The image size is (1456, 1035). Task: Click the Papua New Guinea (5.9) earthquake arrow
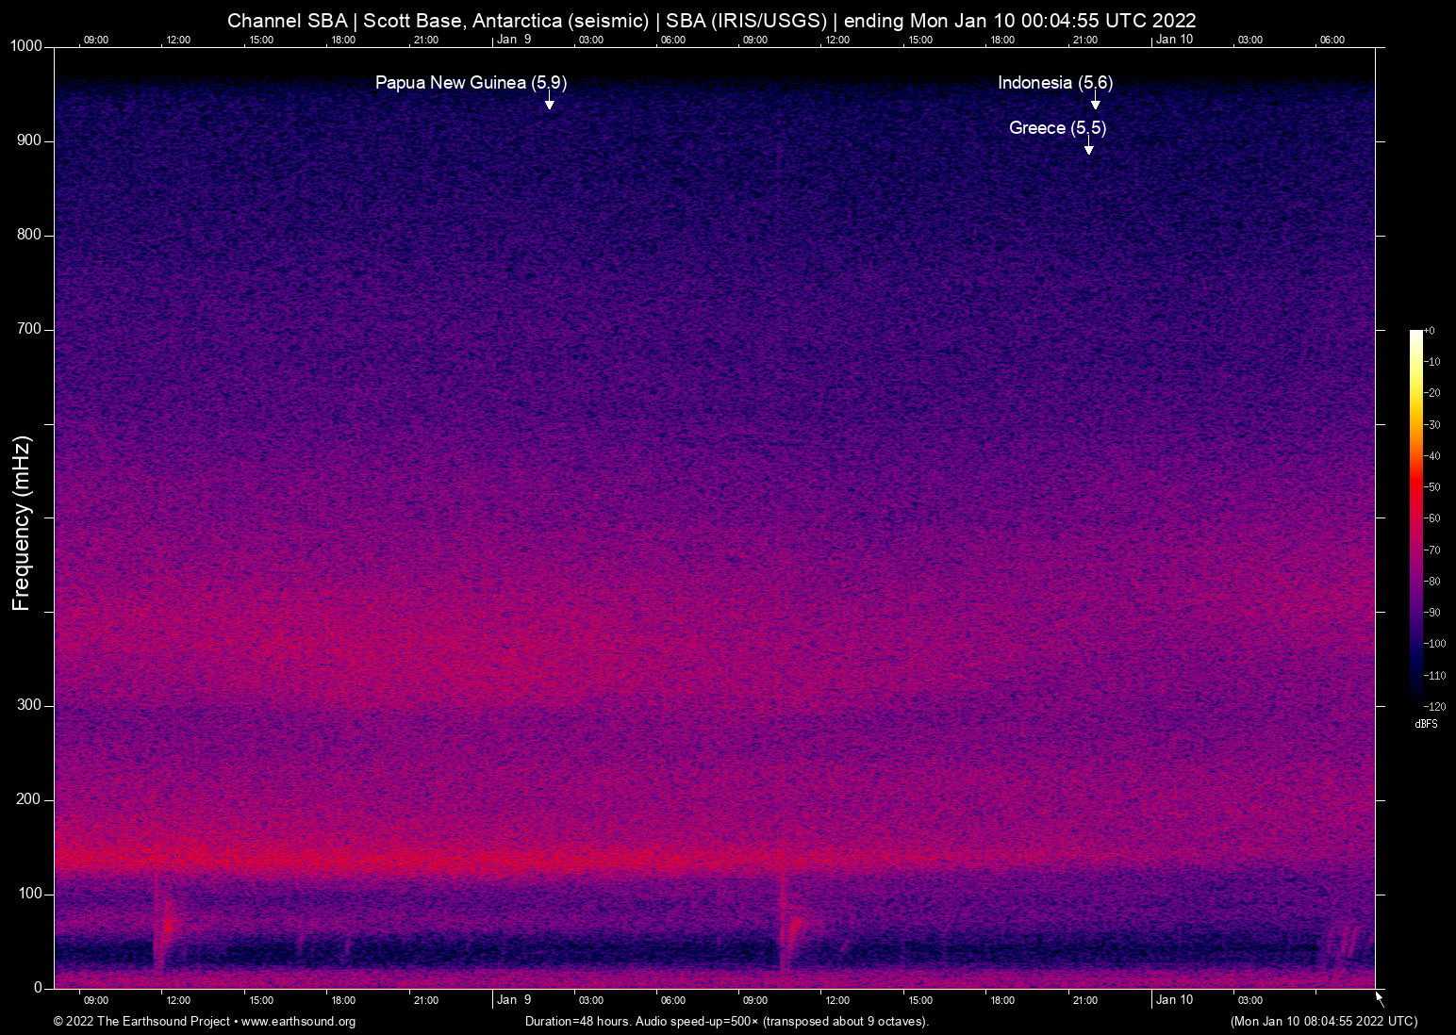tap(549, 101)
